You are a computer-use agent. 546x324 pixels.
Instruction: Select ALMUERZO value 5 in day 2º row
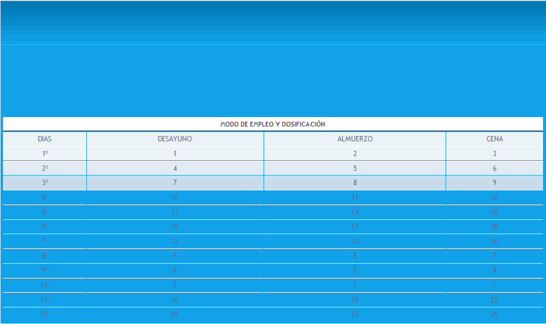click(x=355, y=169)
